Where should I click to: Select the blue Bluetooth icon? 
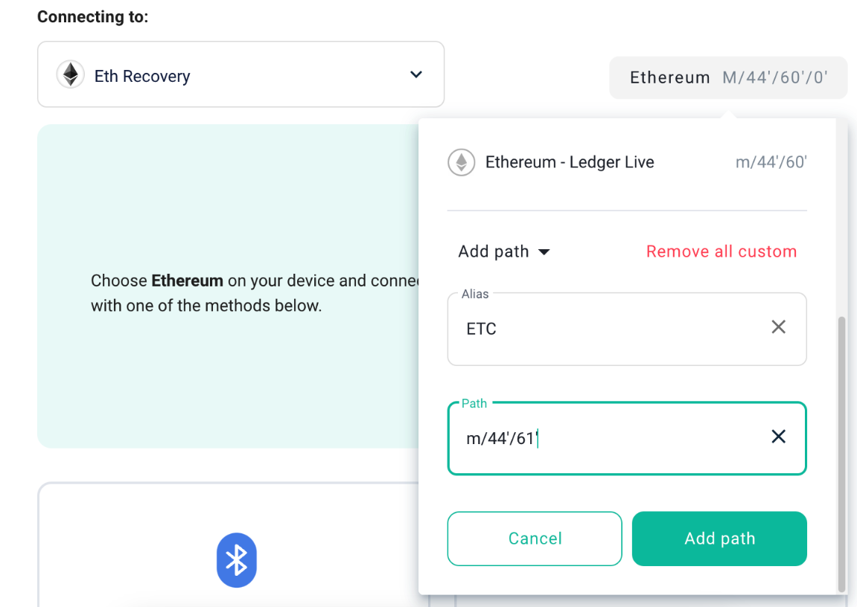coord(236,560)
